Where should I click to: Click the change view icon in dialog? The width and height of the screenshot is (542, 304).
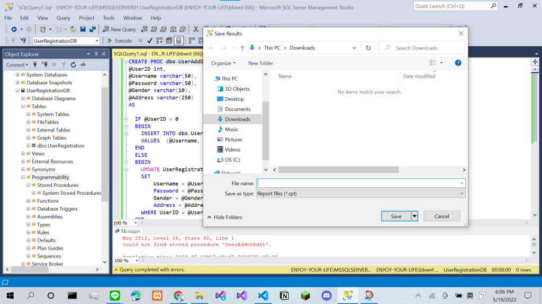tap(433, 63)
